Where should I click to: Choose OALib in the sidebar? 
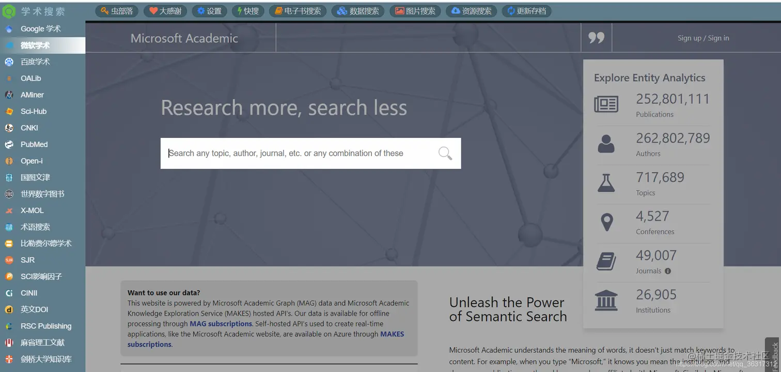(x=42, y=79)
